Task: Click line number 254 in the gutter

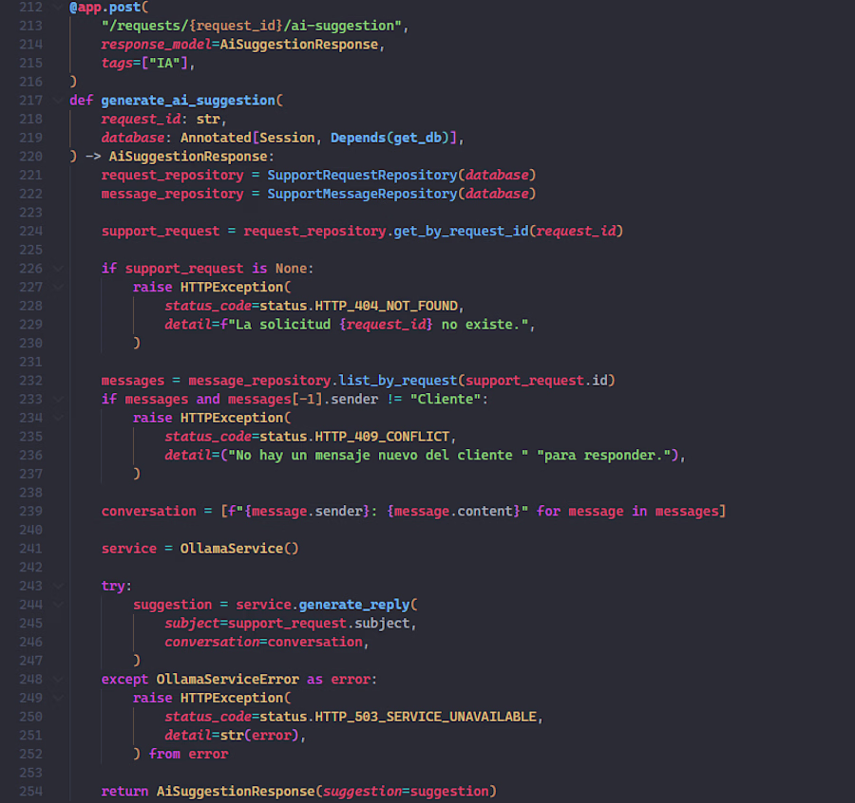Action: click(x=30, y=791)
